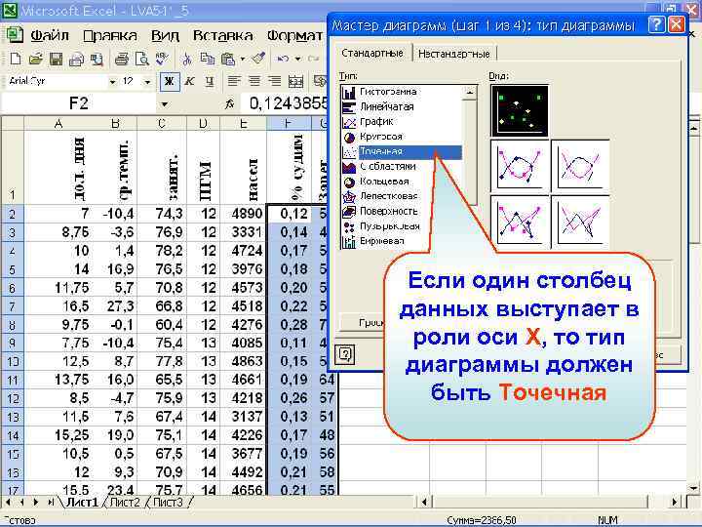This screenshot has height=527, width=702.
Task: Open the Вид menu
Action: 165,35
